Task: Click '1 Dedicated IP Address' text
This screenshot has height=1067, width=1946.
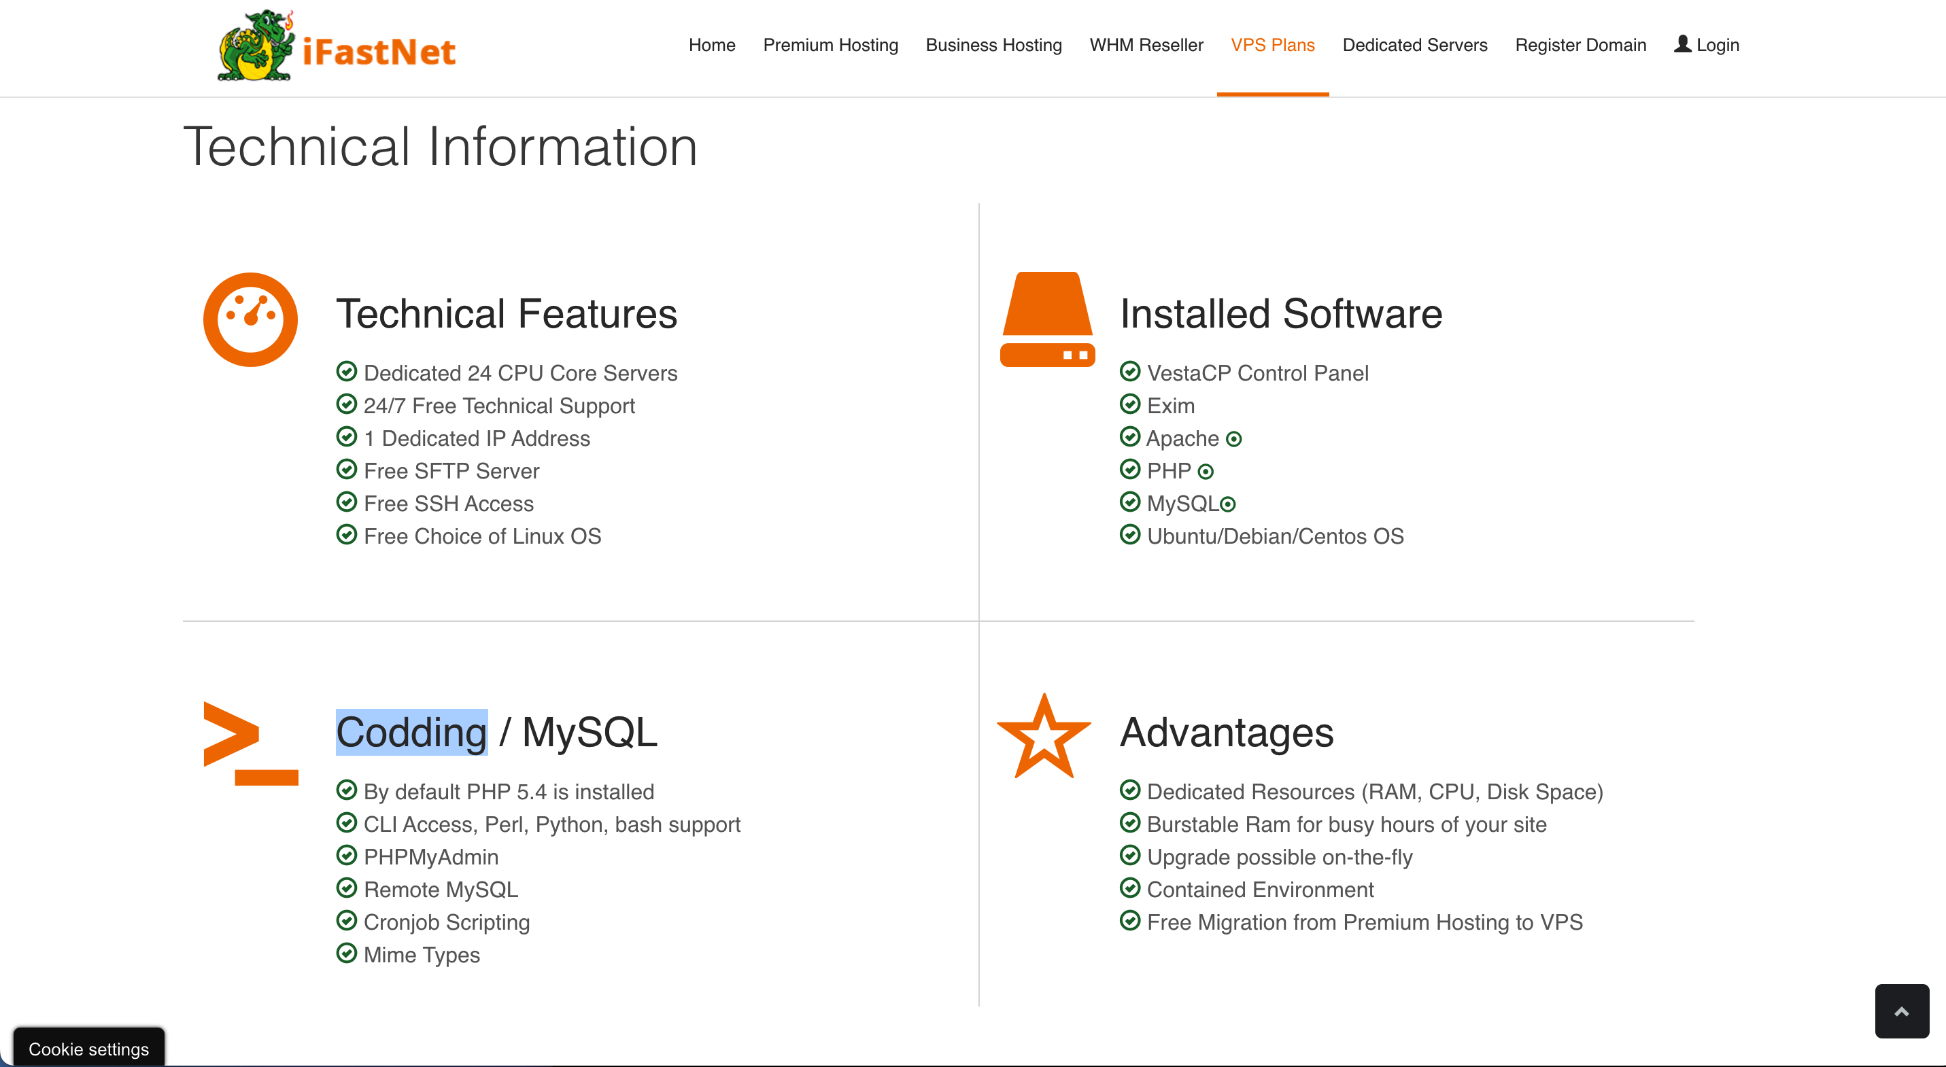Action: pyautogui.click(x=477, y=439)
